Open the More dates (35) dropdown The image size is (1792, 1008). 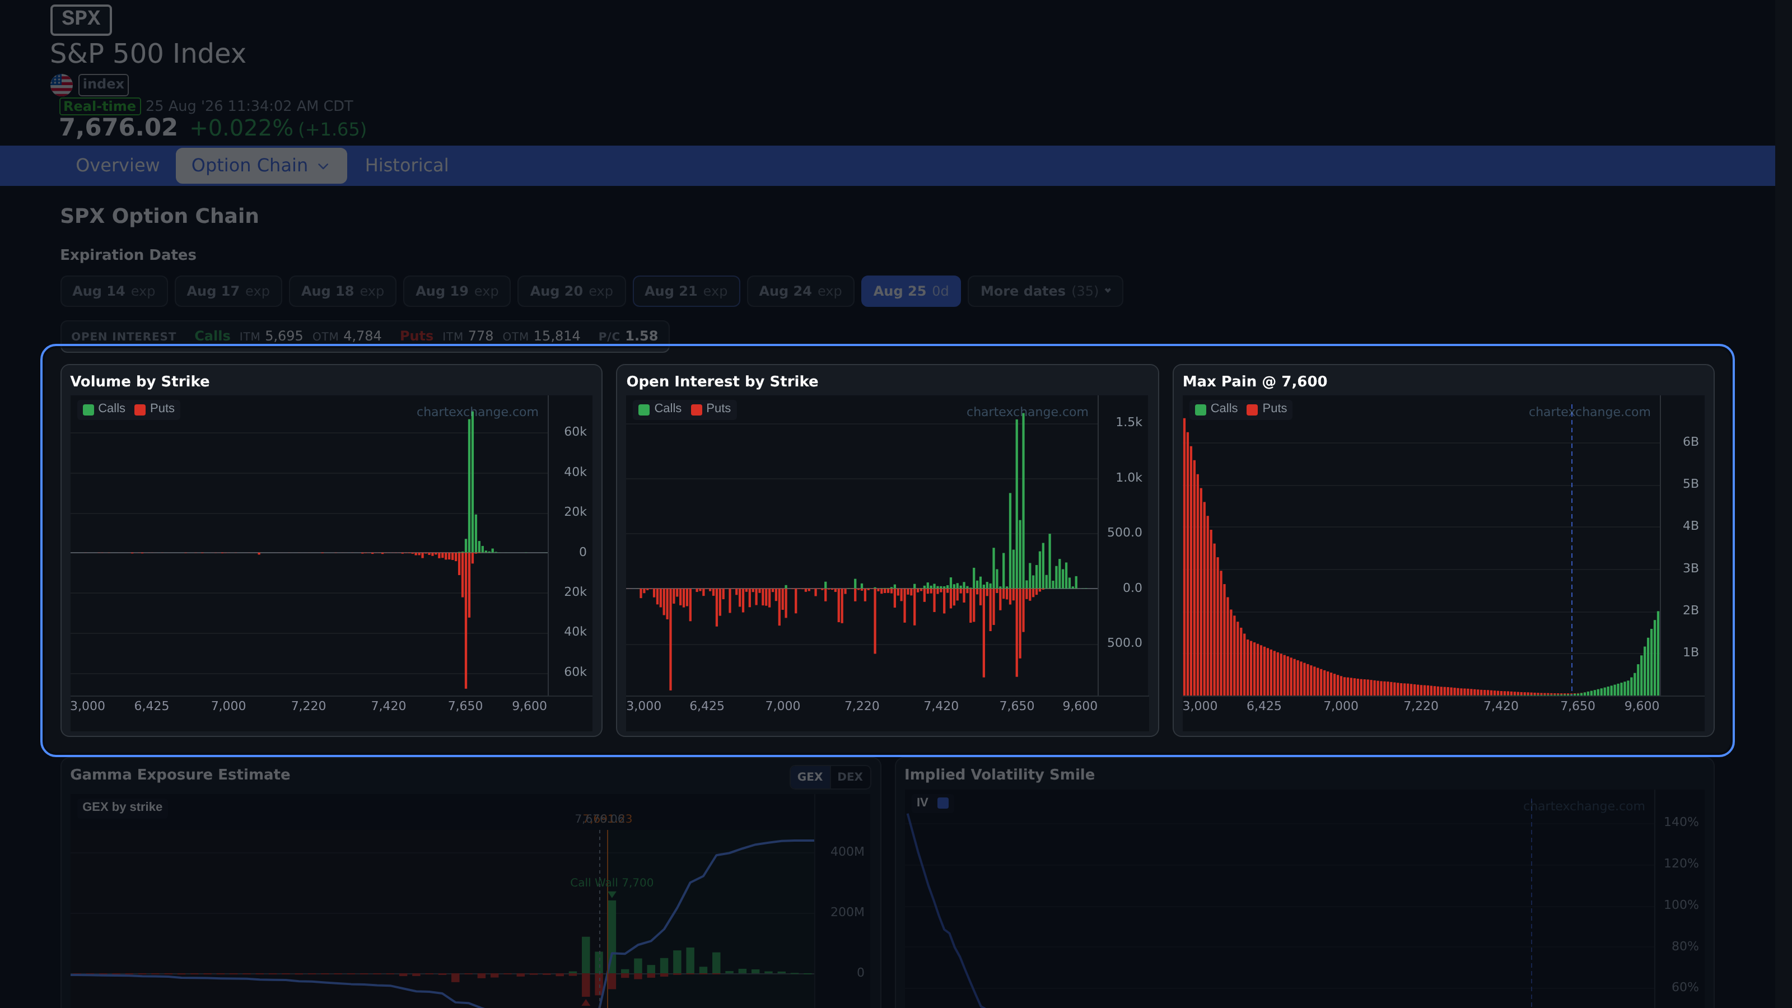coord(1045,291)
